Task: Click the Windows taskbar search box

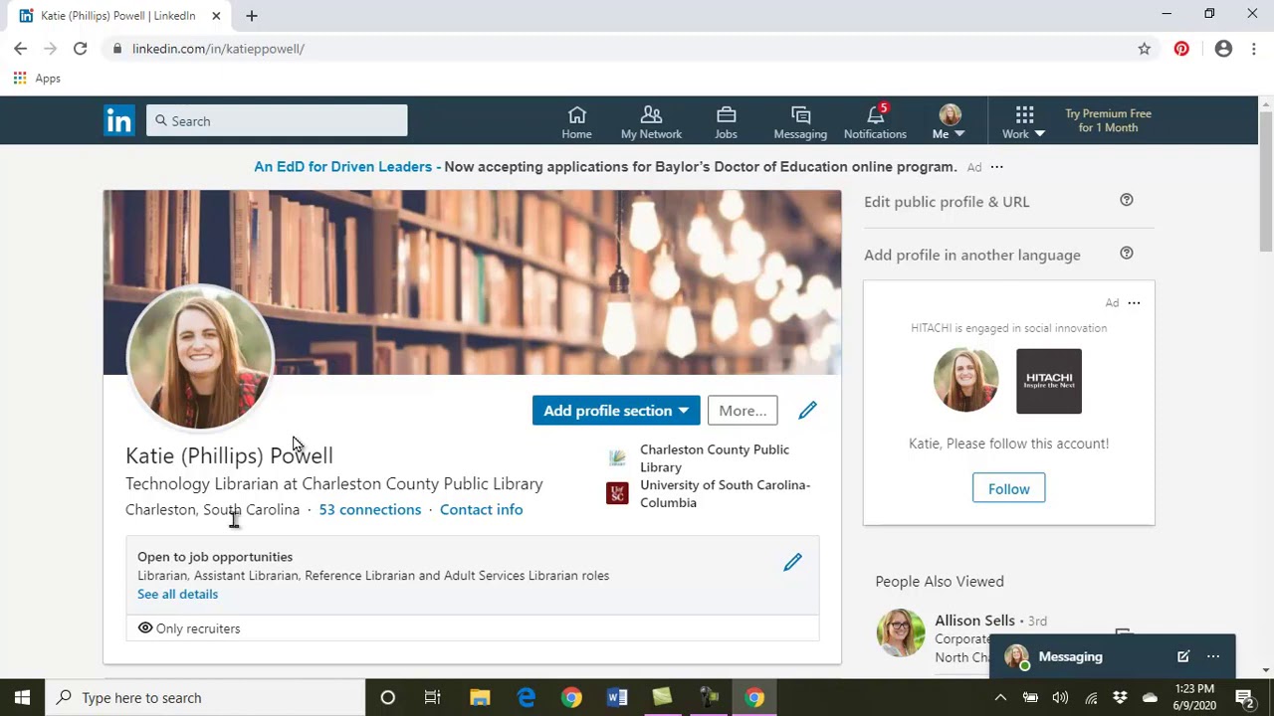Action: [x=206, y=697]
